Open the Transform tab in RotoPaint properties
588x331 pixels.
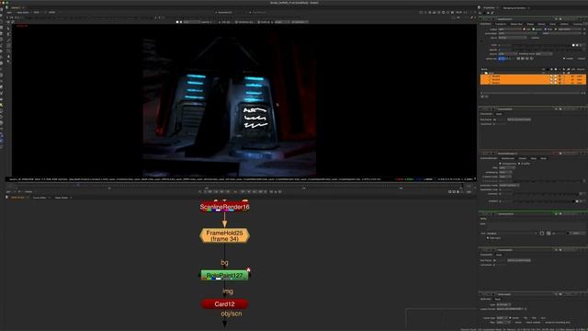point(501,24)
